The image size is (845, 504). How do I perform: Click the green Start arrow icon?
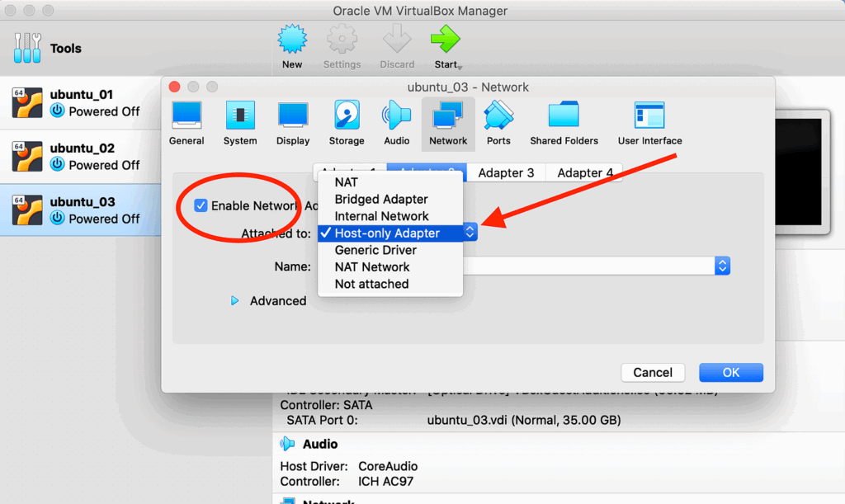tap(445, 39)
